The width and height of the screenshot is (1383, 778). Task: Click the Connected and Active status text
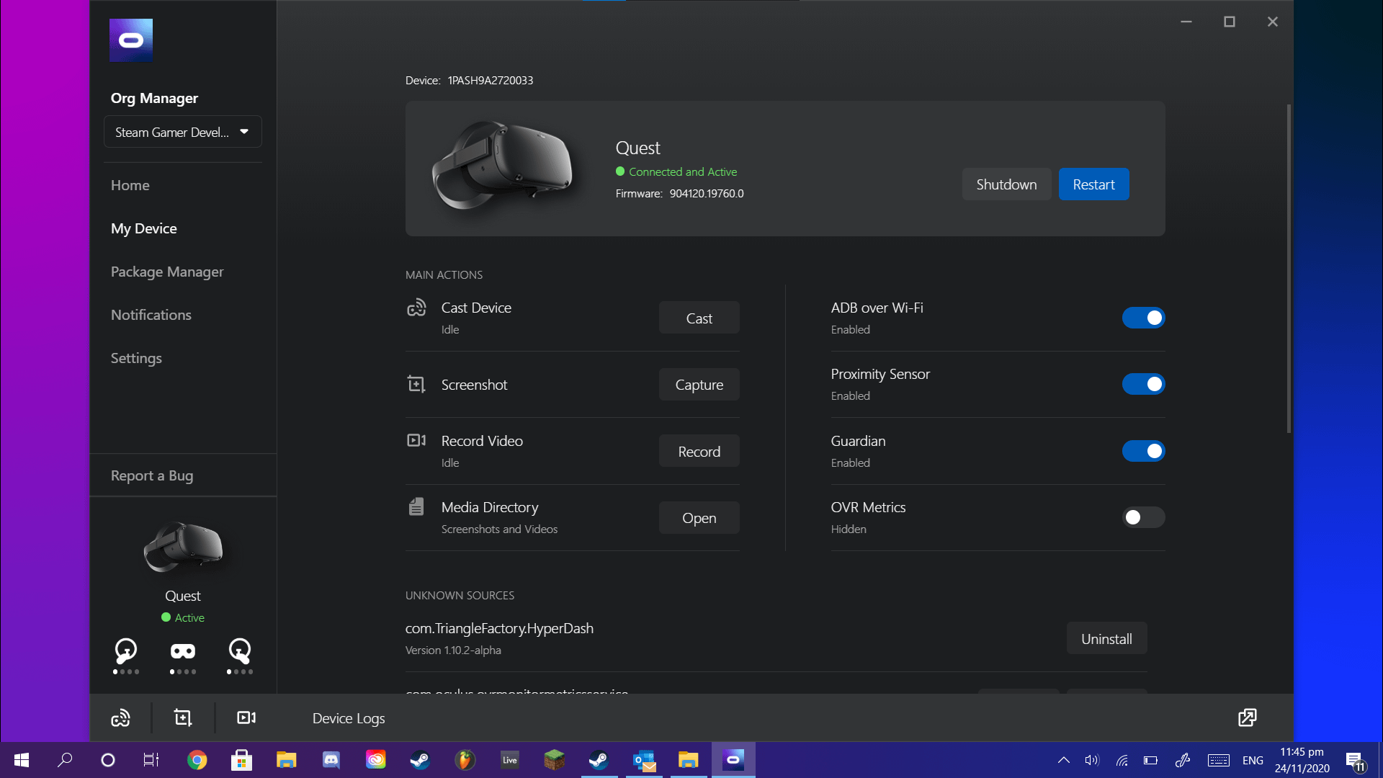(683, 171)
